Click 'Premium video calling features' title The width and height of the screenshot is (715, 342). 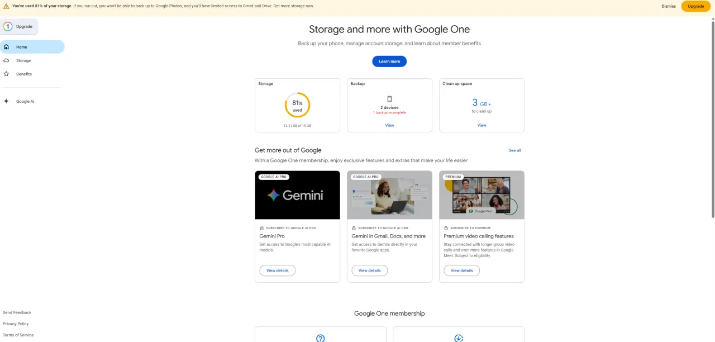tap(479, 236)
